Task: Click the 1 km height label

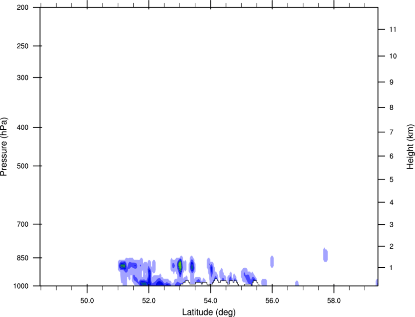Action: tap(392, 268)
